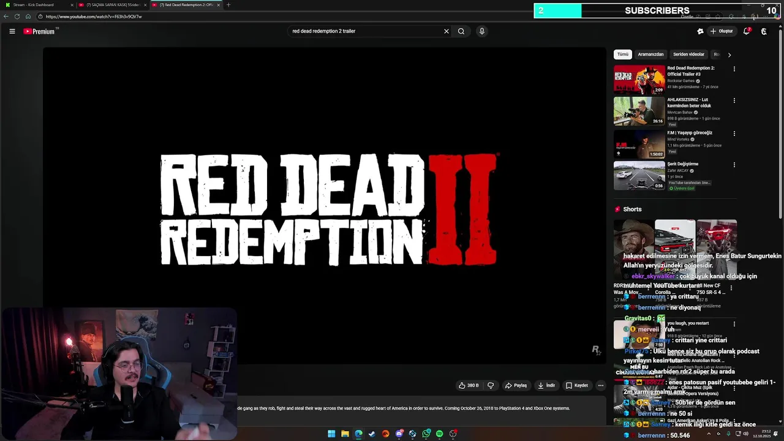Select the Aramanızdan filter chip
The height and width of the screenshot is (441, 784).
(x=650, y=55)
